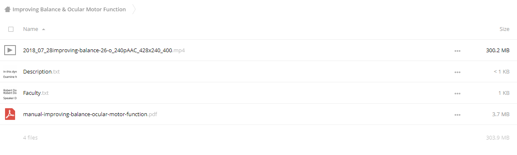Select the 300.2 MB size cell
Viewport: 517px width, 155px height.
pos(498,51)
